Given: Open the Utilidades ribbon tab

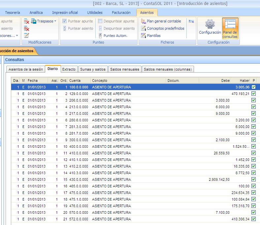Looking at the screenshot, I should pos(95,13).
